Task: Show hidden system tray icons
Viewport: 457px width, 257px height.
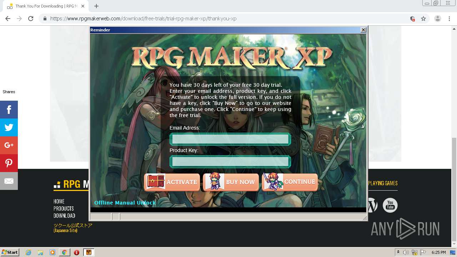Action: [398, 252]
